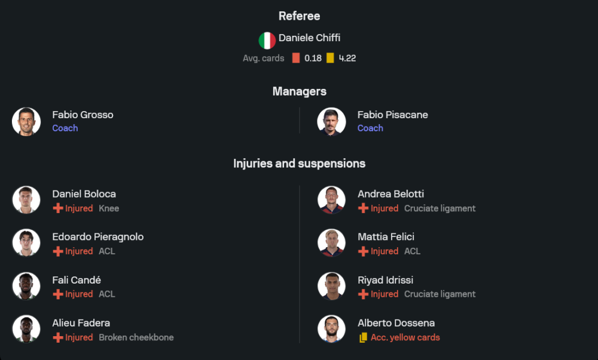
Task: Open Fabio Grosso's manager profile
Action: [83, 115]
